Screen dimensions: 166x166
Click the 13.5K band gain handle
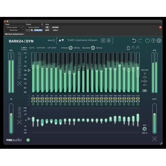(x=138, y=115)
